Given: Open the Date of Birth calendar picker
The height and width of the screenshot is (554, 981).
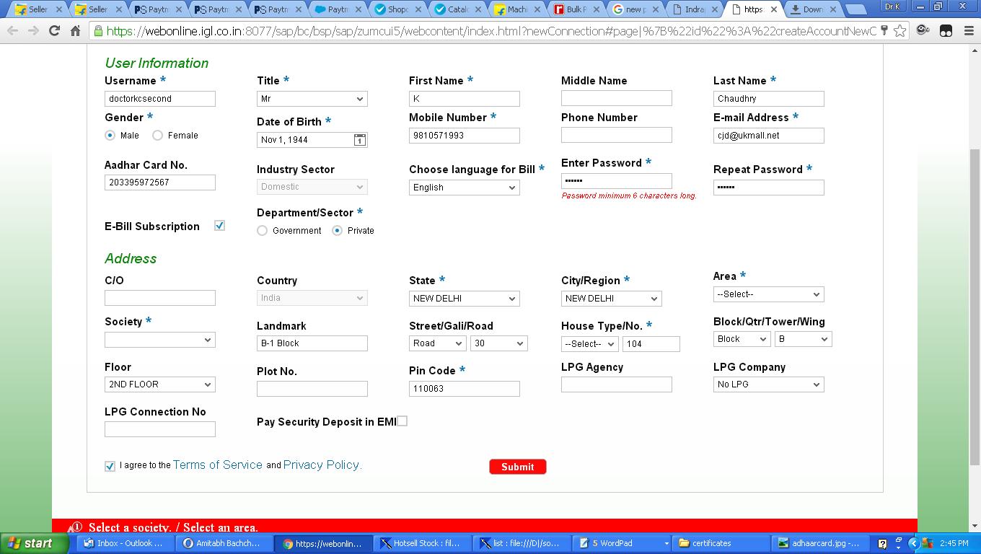Looking at the screenshot, I should pos(359,140).
